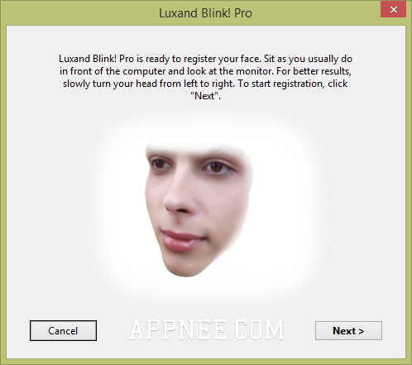The width and height of the screenshot is (412, 365).
Task: Click the forehead area of the sample face
Action: click(196, 151)
